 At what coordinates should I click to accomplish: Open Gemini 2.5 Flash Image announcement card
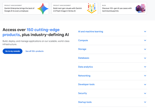click(x=75, y=8)
